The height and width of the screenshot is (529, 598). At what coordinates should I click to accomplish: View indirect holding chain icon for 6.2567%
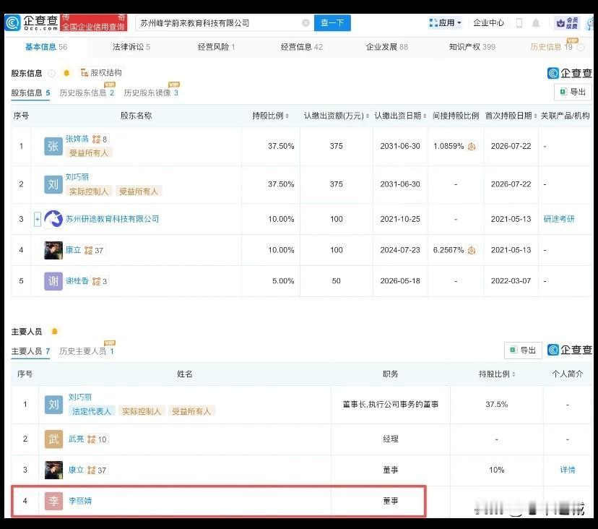point(472,250)
